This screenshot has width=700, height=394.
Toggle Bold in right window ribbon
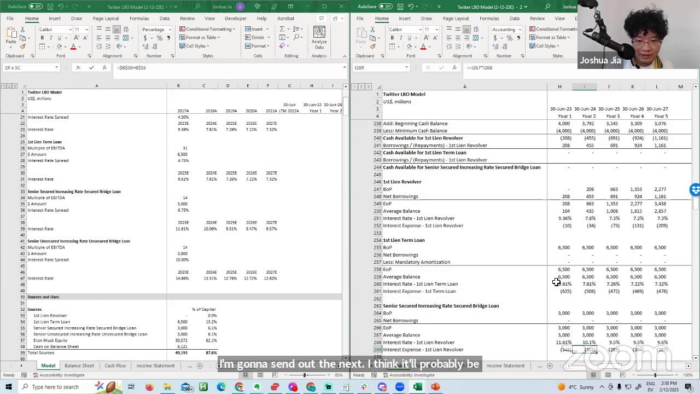[x=392, y=38]
